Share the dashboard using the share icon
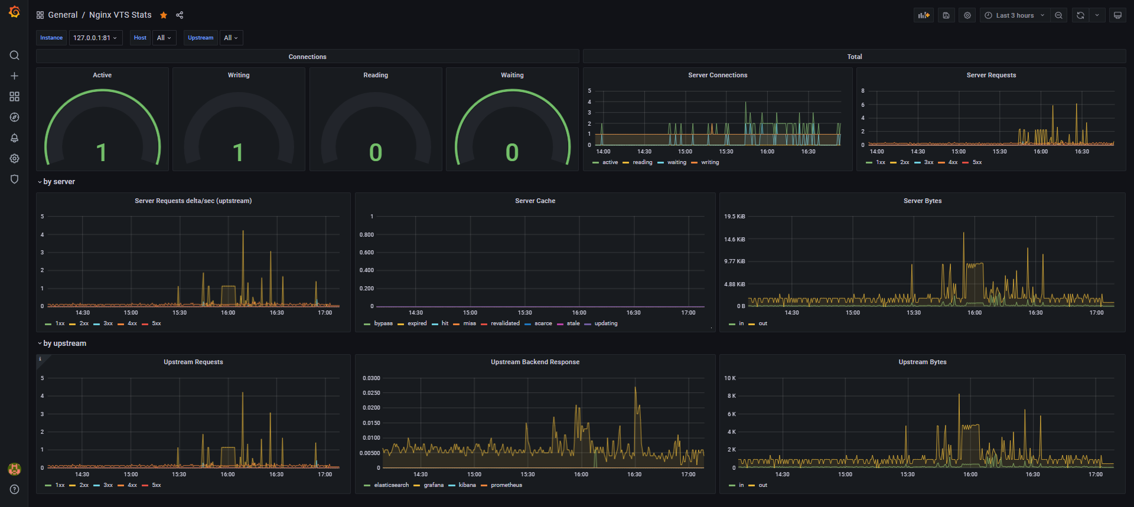Image resolution: width=1134 pixels, height=507 pixels. (x=180, y=15)
